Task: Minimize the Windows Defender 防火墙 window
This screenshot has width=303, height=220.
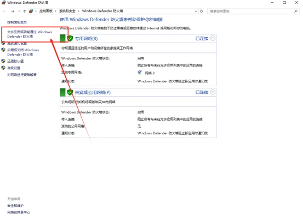Action: 272,3
